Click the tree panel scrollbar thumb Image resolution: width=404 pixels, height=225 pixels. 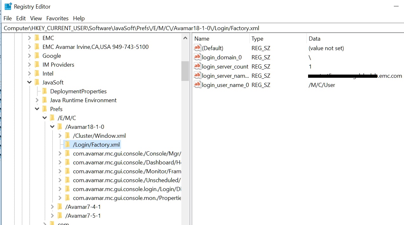(185, 71)
